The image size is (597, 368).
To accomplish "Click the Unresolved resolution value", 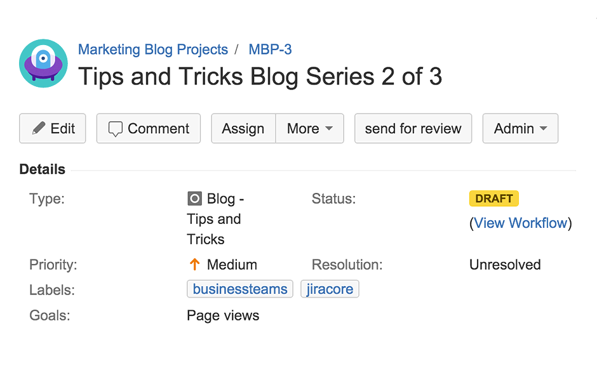I will pyautogui.click(x=505, y=265).
